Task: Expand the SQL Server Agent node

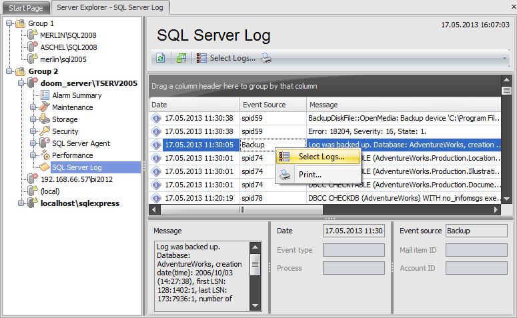Action: pyautogui.click(x=33, y=143)
